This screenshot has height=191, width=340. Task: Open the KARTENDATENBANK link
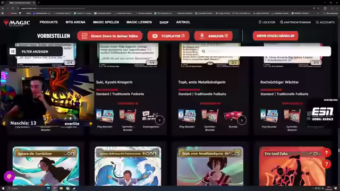pyautogui.click(x=295, y=22)
